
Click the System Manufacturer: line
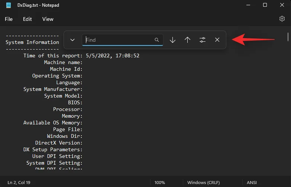(x=53, y=89)
